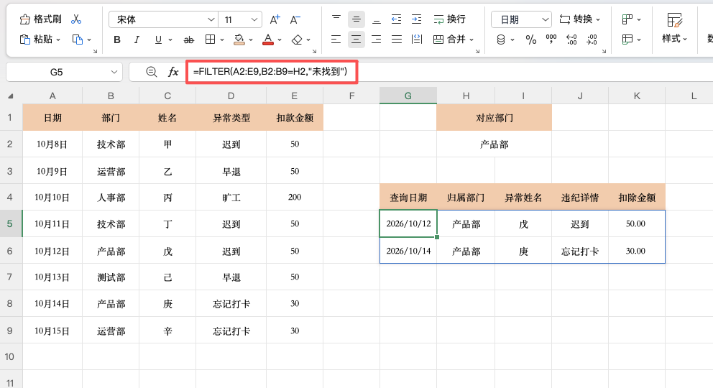Click cell H2 containing 产品部

[494, 144]
